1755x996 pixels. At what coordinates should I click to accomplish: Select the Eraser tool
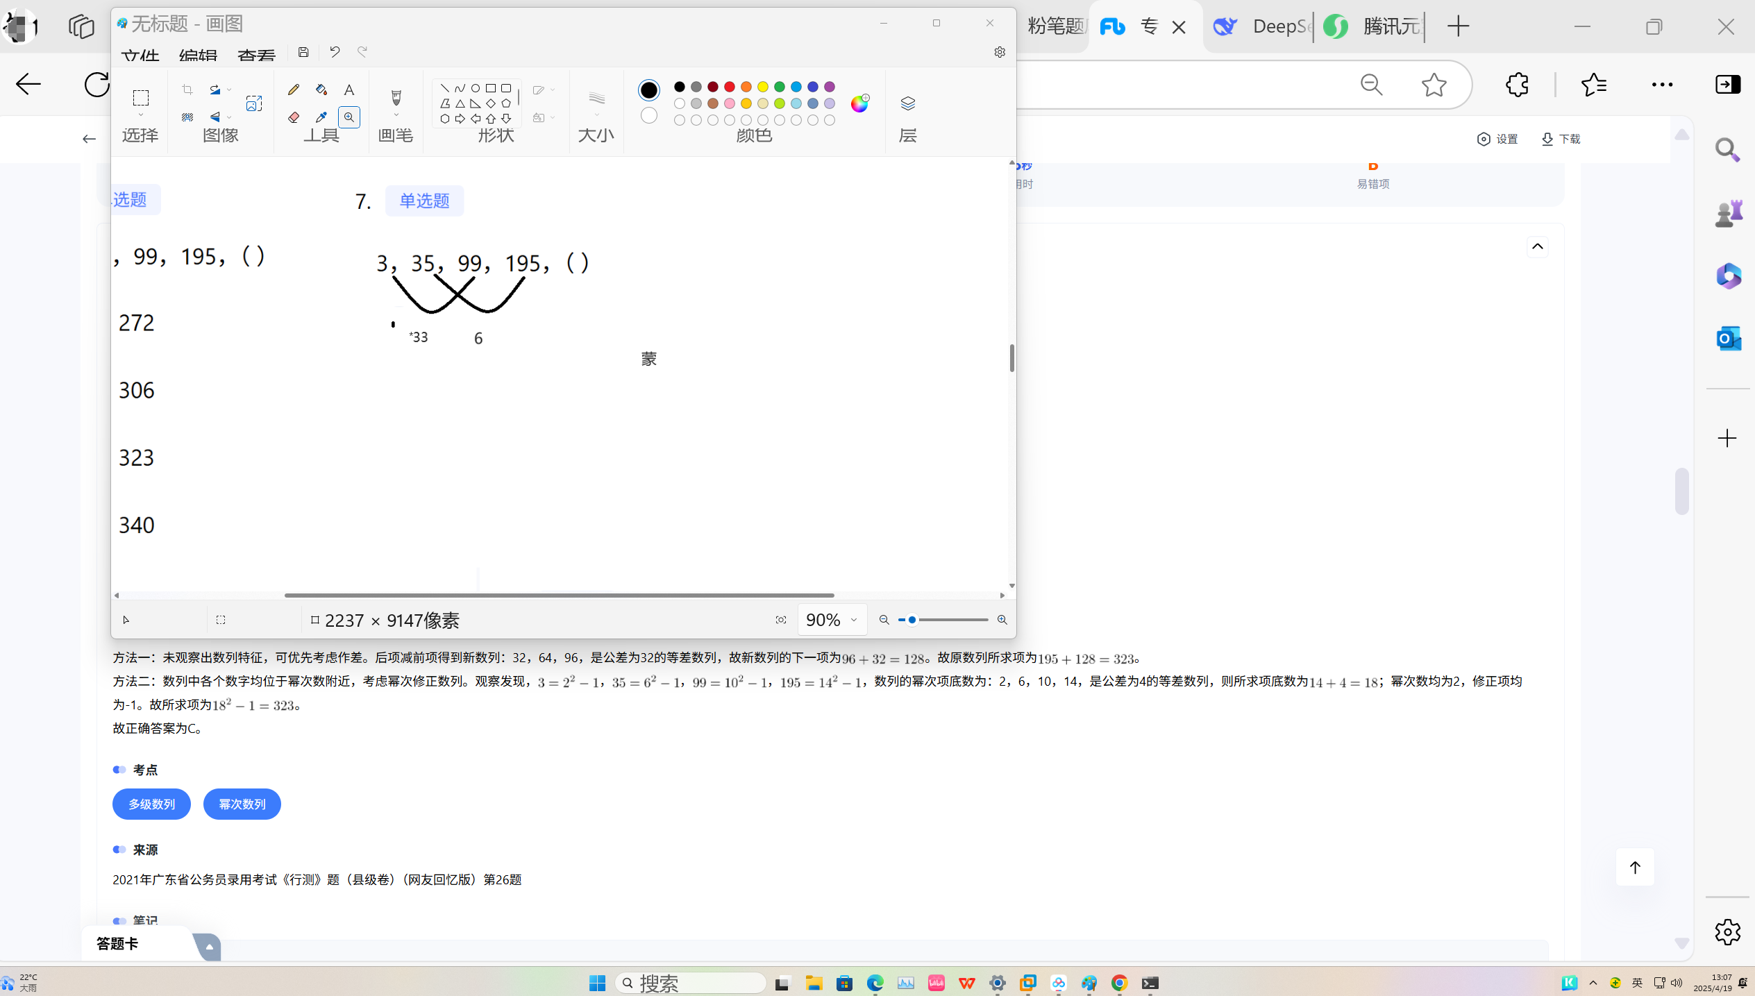click(294, 117)
